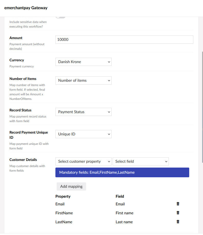Click the Number of Items label
Image resolution: width=203 pixels, height=235 pixels.
[x=23, y=79]
